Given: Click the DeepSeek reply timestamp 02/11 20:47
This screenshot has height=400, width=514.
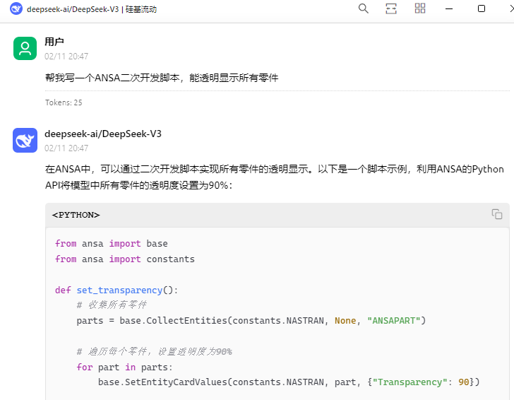Looking at the screenshot, I should [x=66, y=148].
